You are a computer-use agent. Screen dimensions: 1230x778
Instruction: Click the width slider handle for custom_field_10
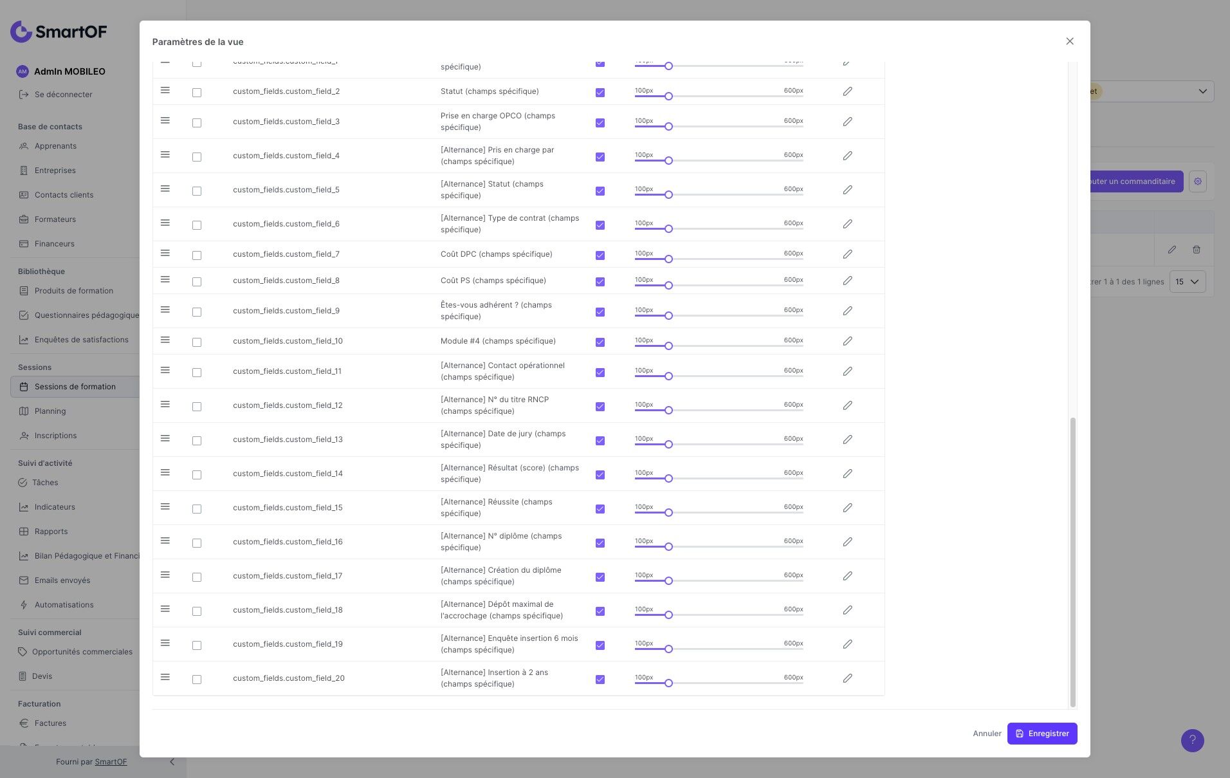(x=668, y=346)
